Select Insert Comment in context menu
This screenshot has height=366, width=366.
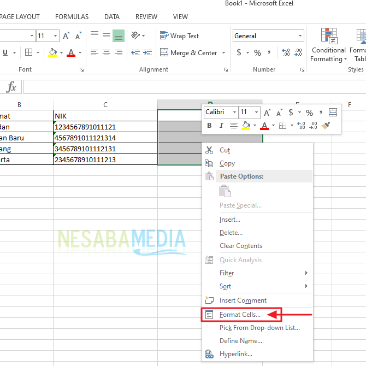pos(257,300)
